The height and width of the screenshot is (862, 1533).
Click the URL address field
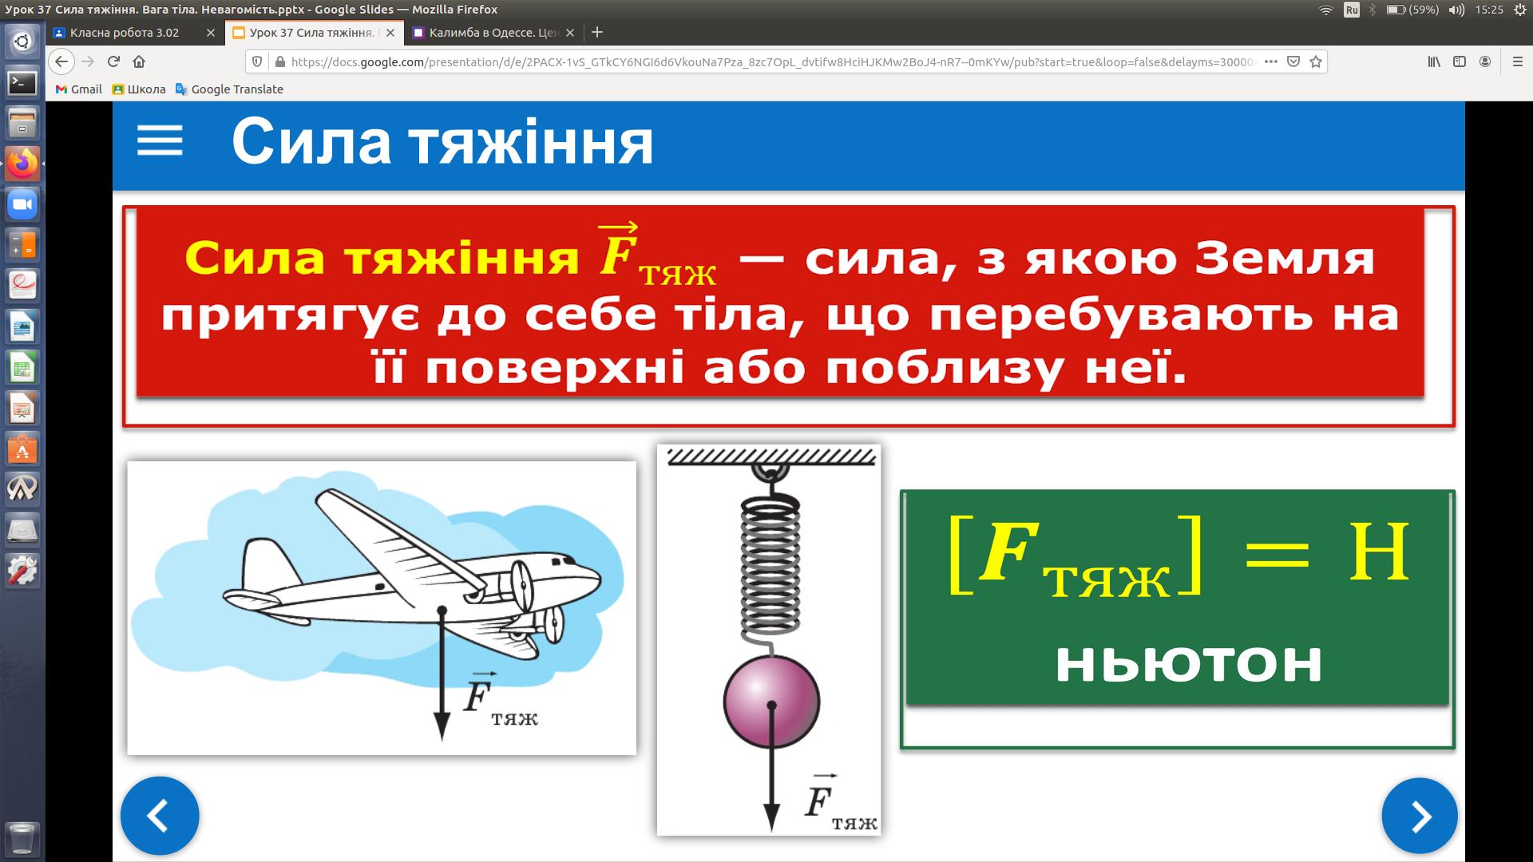point(766,61)
